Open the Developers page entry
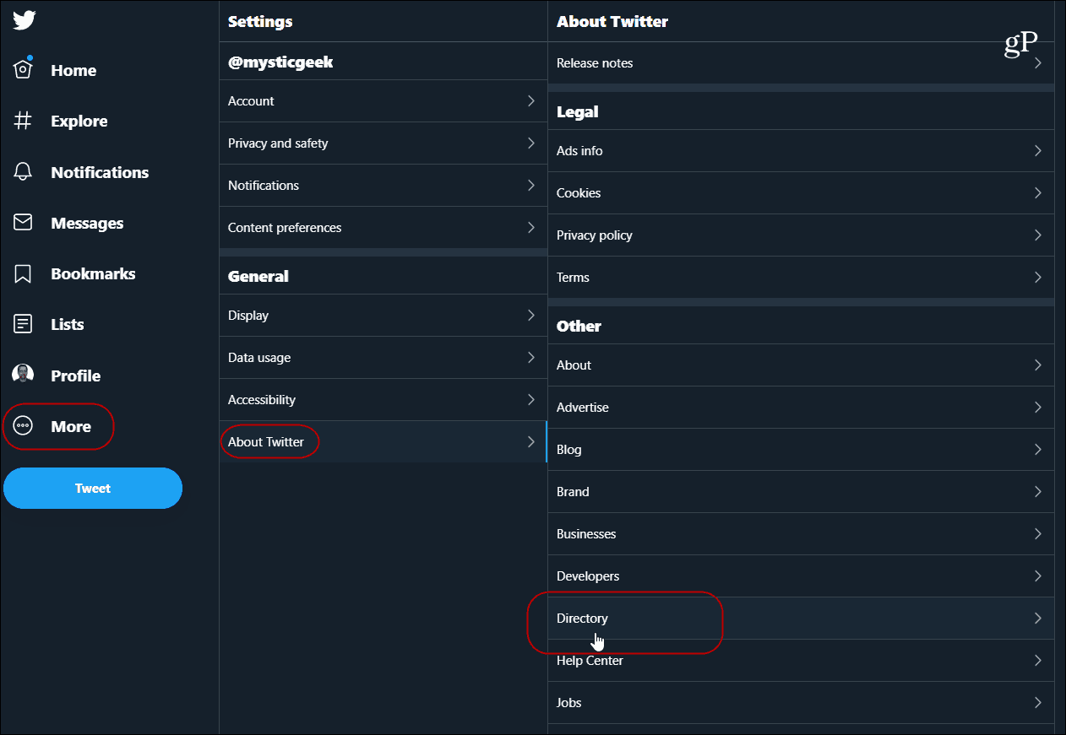 point(801,576)
